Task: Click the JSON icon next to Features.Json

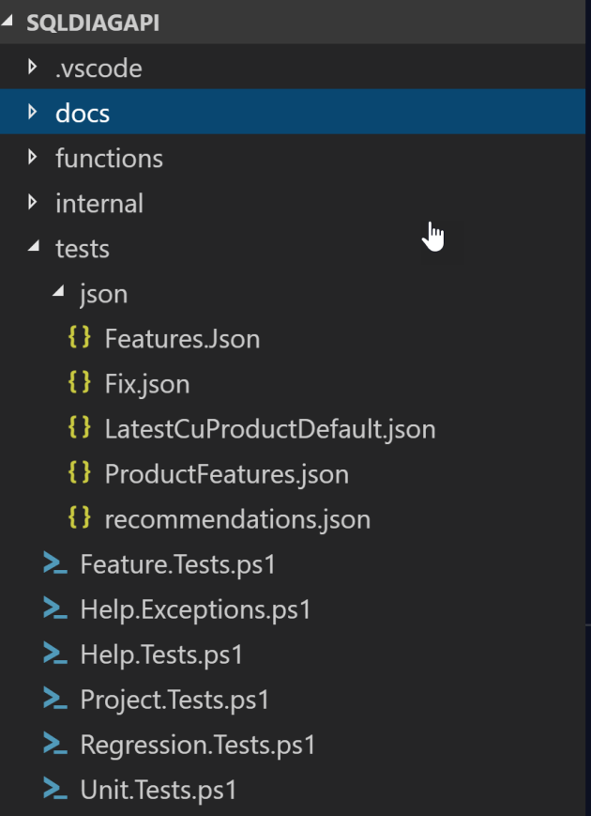Action: click(81, 338)
